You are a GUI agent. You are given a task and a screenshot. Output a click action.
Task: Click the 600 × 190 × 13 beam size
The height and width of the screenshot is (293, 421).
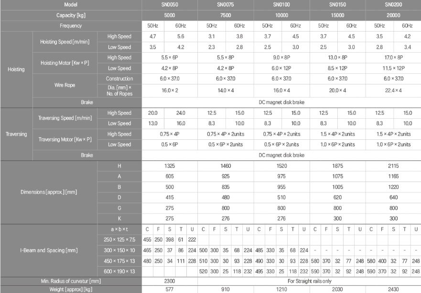coord(120,270)
